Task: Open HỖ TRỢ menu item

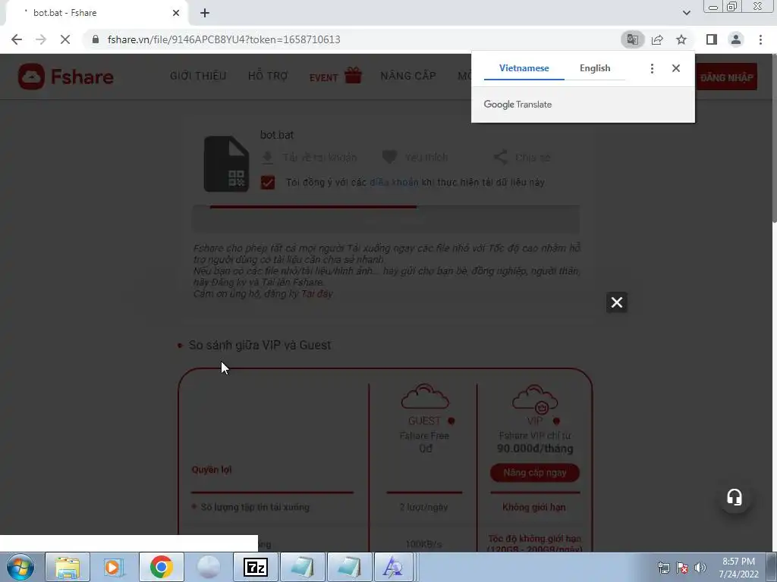Action: 268,77
